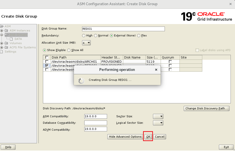Click the PROVISIONED status of ARCH01
The width and height of the screenshot is (235, 151).
112,62
